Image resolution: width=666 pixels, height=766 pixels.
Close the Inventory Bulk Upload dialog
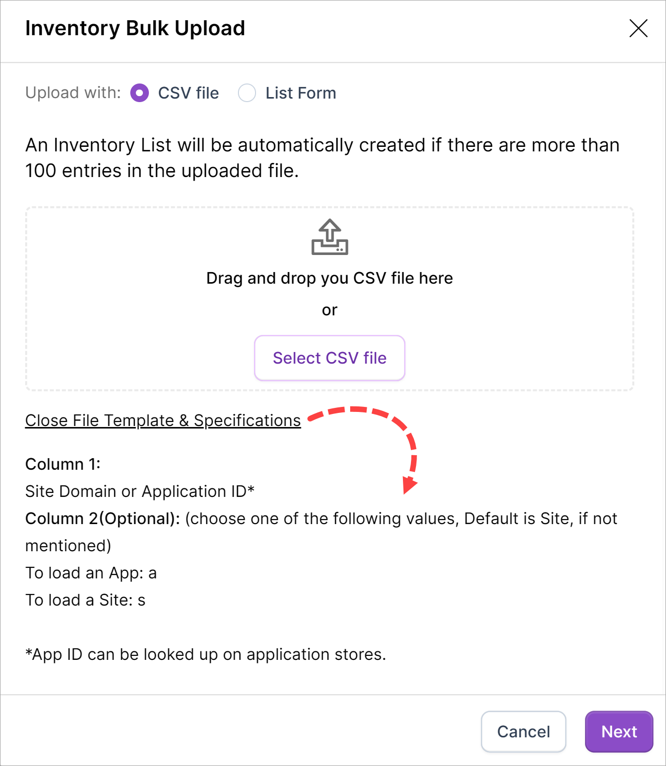pyautogui.click(x=638, y=29)
